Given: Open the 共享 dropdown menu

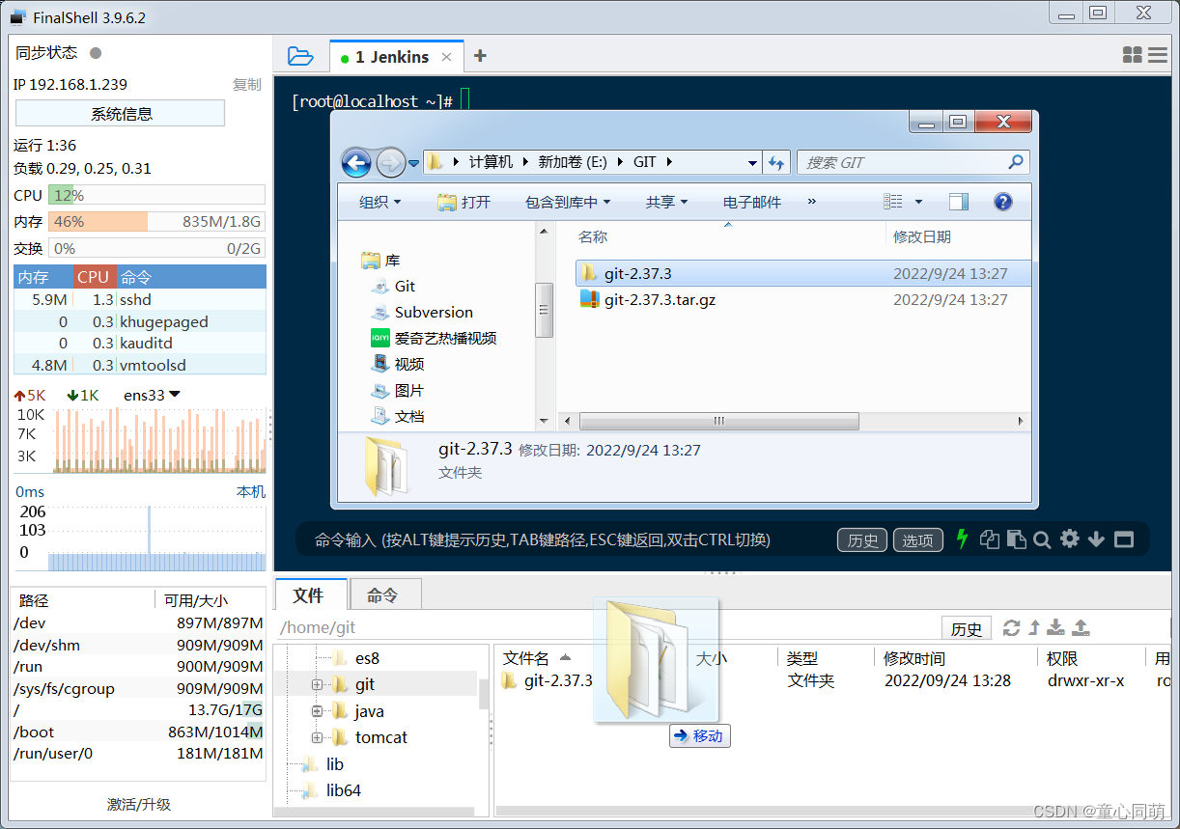Looking at the screenshot, I should click(666, 202).
